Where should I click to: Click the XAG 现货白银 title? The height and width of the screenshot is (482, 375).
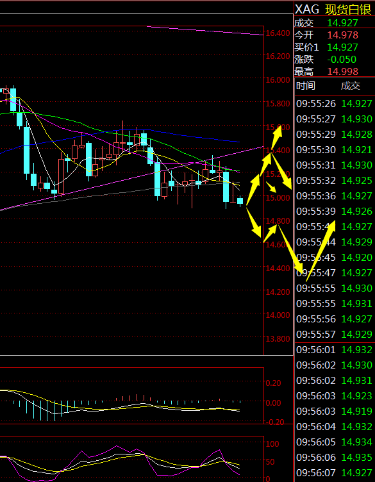[333, 10]
